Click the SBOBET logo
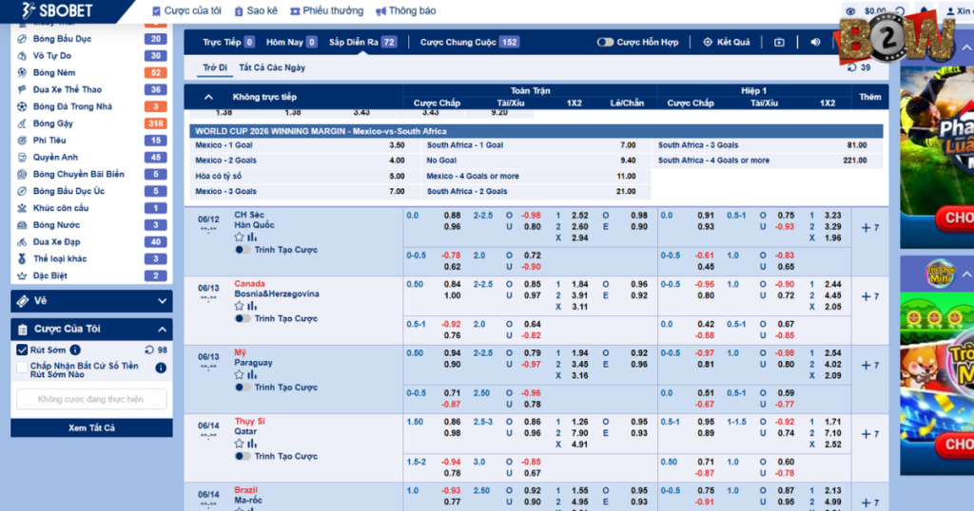974x511 pixels. [x=56, y=10]
